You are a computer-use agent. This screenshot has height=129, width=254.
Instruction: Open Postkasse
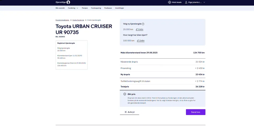108,8
